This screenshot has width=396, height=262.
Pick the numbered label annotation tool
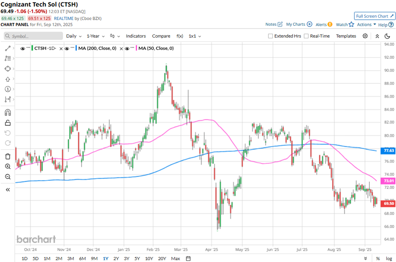(x=8, y=89)
